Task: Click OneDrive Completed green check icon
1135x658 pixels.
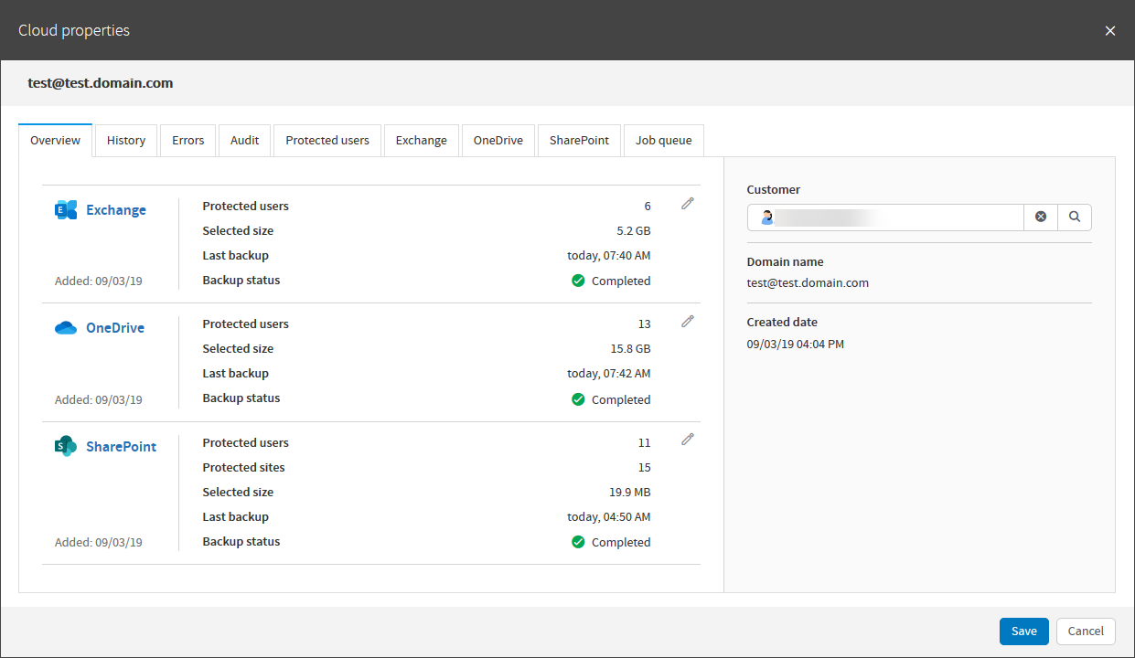Action: point(578,399)
